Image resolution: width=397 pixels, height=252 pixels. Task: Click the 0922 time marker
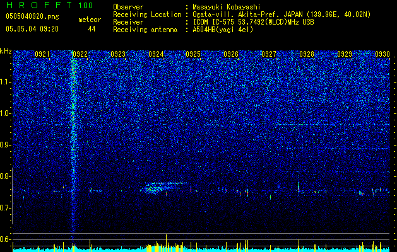point(80,54)
